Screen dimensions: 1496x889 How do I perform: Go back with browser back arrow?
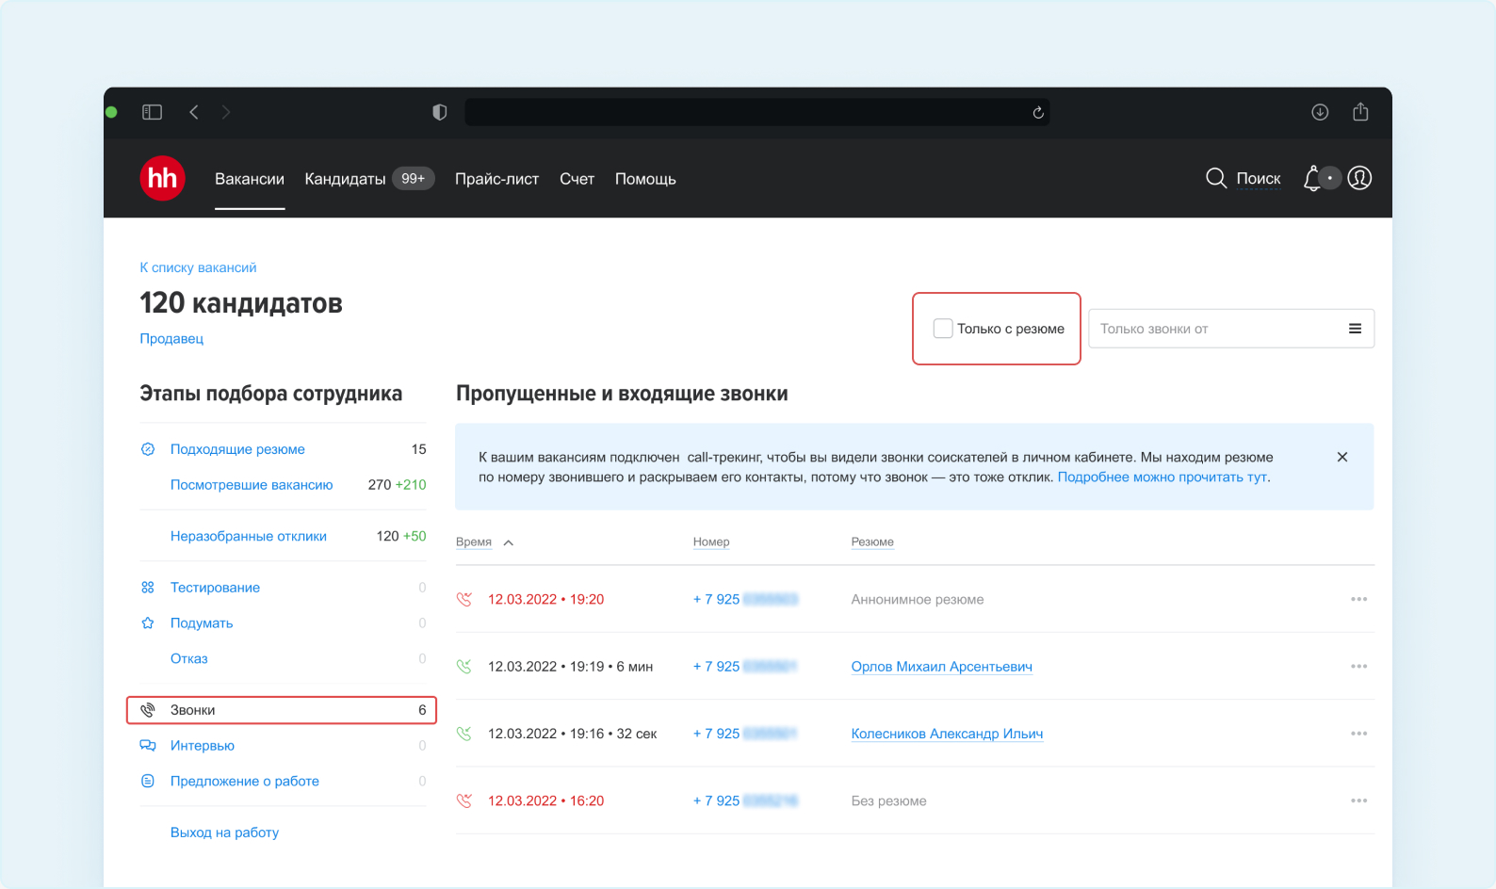pyautogui.click(x=194, y=112)
